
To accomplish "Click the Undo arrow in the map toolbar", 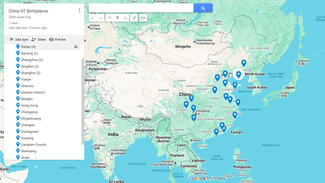I will tap(93, 18).
